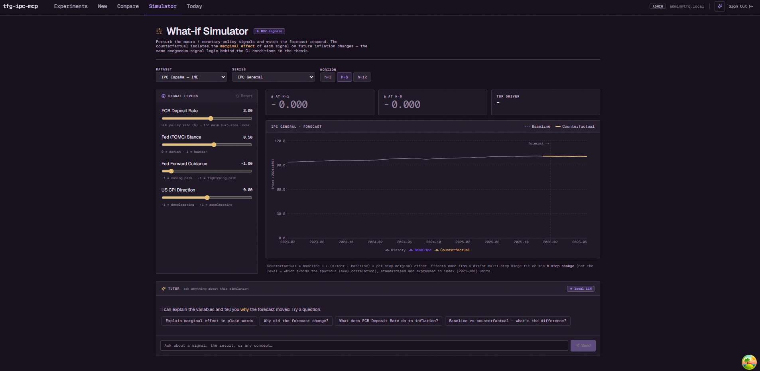
Task: Click the tutor question input field
Action: (364, 346)
